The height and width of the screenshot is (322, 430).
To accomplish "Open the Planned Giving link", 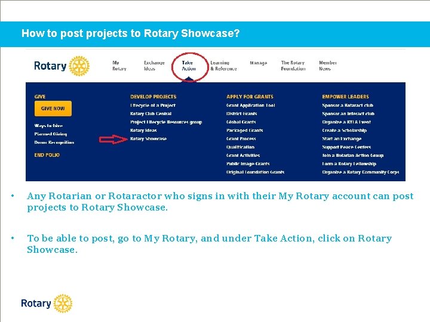I will pos(50,134).
